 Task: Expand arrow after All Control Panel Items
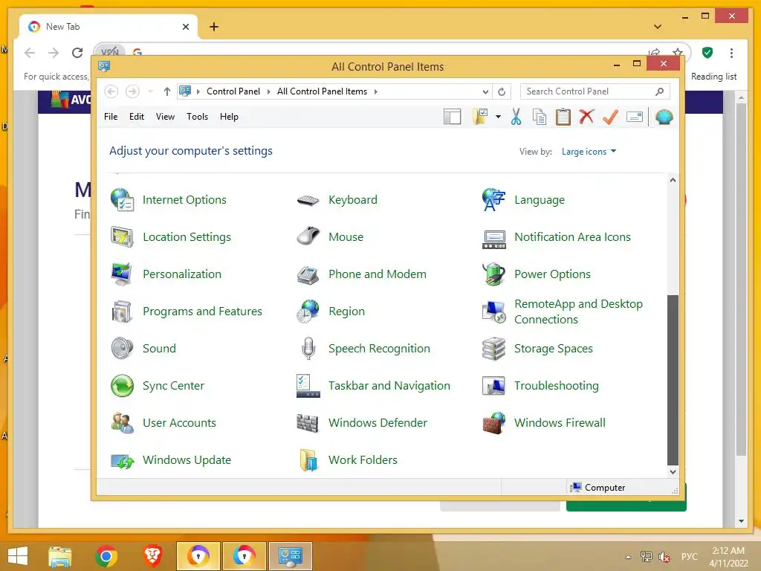pyautogui.click(x=375, y=91)
